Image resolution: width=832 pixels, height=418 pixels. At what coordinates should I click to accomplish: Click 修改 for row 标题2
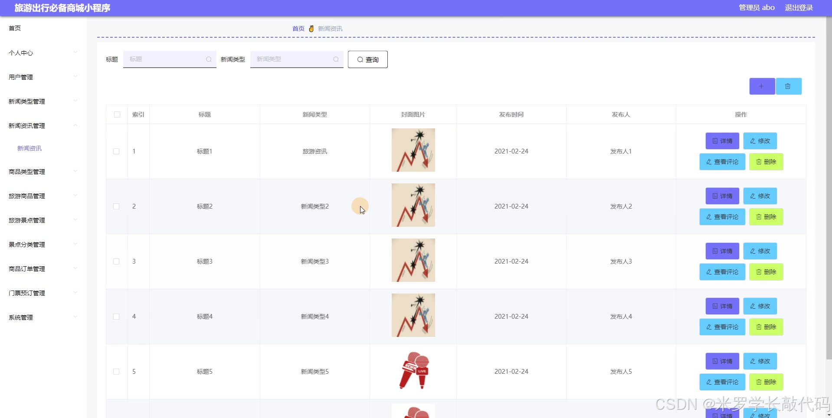pos(760,196)
